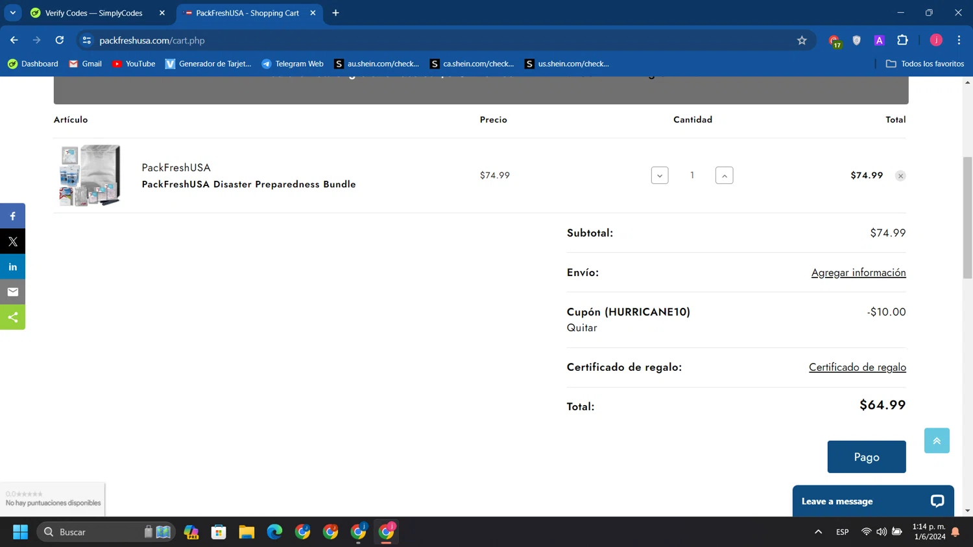Close the PackFreshUSA Shopping Cart tab
Image resolution: width=973 pixels, height=547 pixels.
click(x=313, y=13)
